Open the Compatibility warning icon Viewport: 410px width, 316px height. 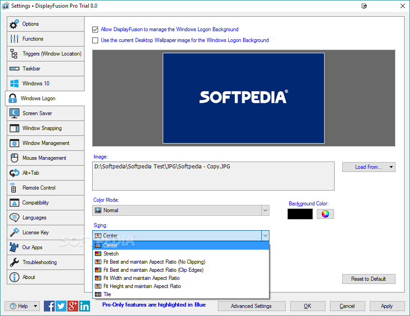14,203
